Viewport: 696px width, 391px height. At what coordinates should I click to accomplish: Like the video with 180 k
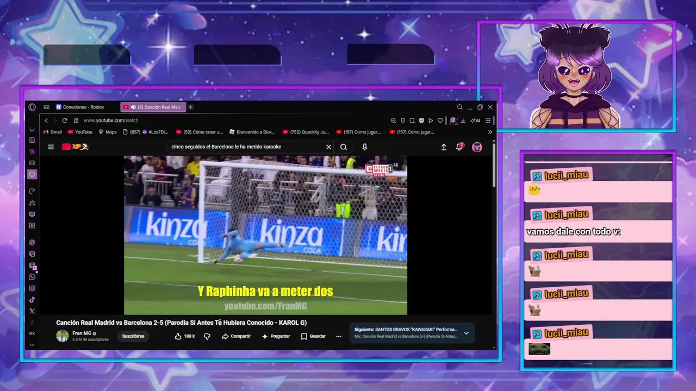185,336
